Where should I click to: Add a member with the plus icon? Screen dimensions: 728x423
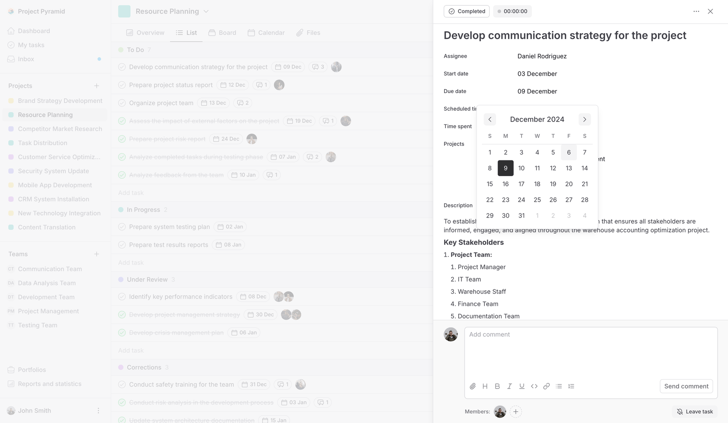[x=515, y=411]
